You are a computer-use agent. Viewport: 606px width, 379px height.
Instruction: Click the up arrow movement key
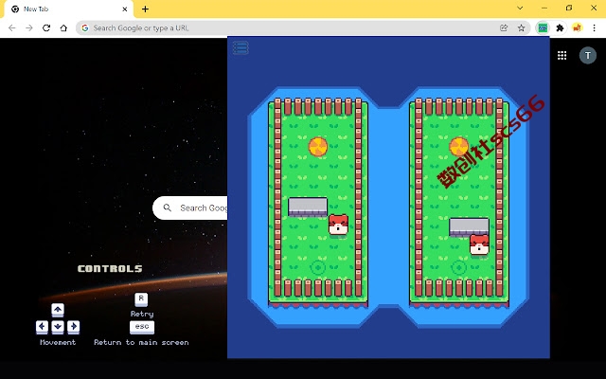58,310
